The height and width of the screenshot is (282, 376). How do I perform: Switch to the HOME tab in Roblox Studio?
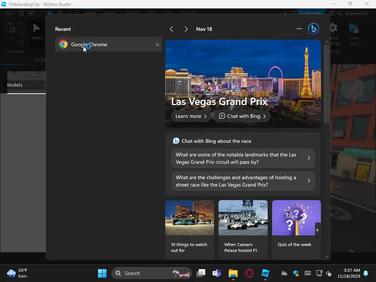point(90,13)
